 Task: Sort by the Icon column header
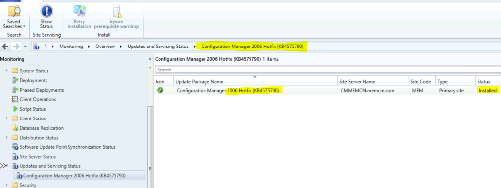[164, 82]
